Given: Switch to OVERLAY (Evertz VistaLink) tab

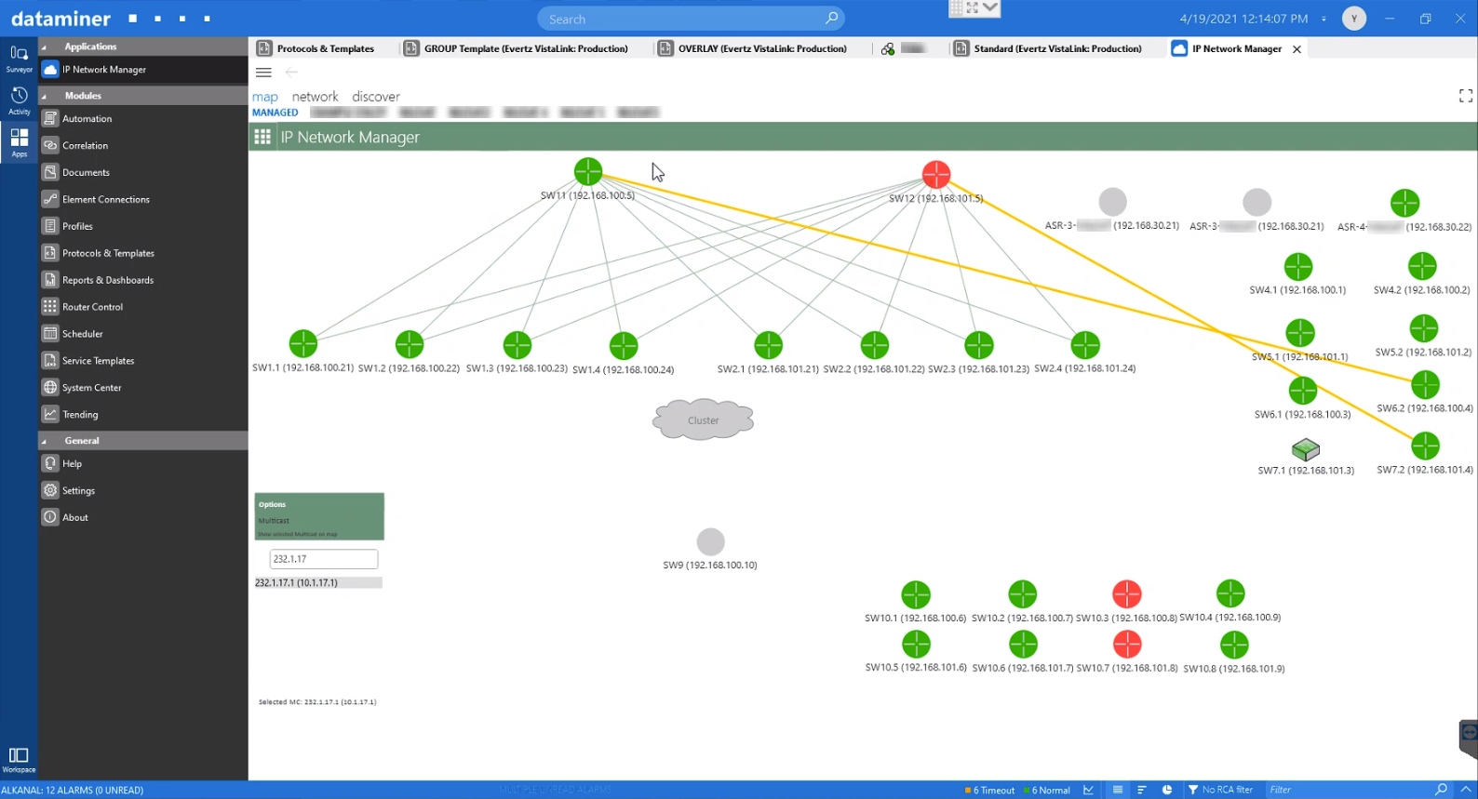Looking at the screenshot, I should 753,48.
